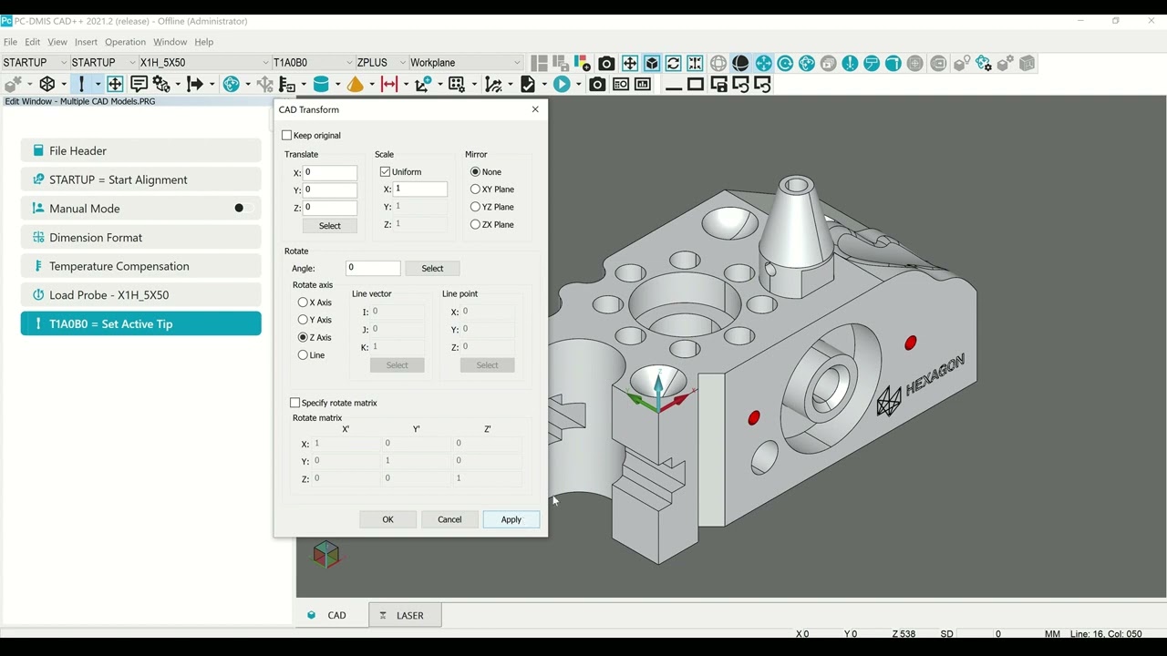Viewport: 1167px width, 656px height.
Task: Enable Specify rotate matrix checkbox
Action: [295, 403]
